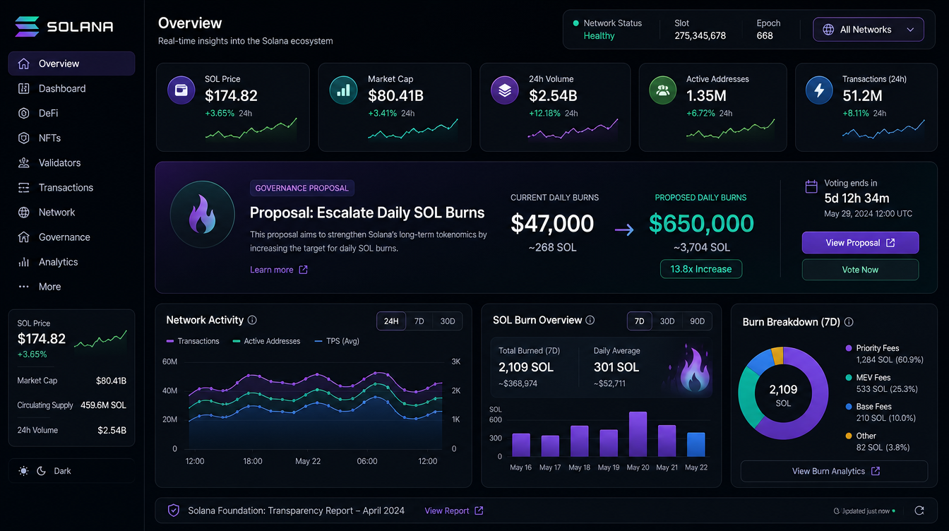
Task: Select 7D range for Network Activity
Action: point(419,321)
